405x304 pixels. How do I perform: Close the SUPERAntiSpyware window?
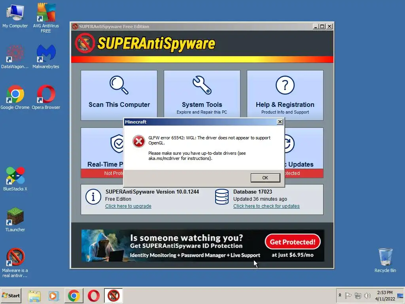(x=329, y=27)
